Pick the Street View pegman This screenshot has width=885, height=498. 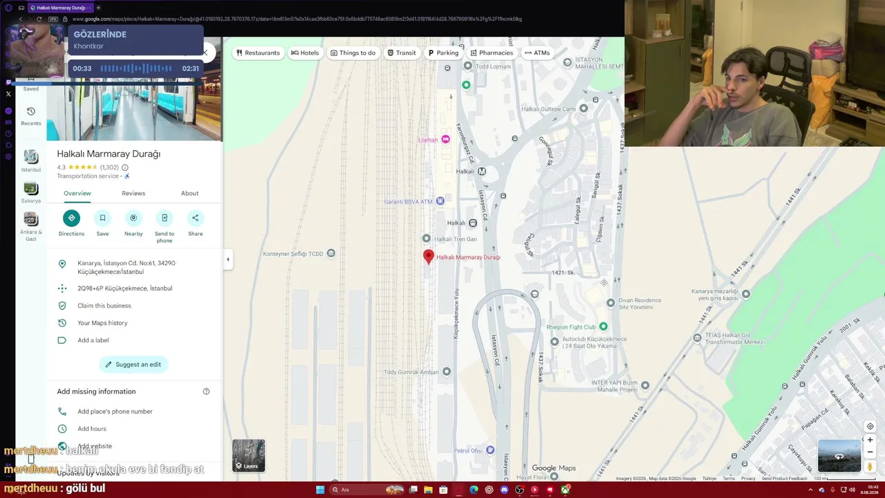coord(870,467)
